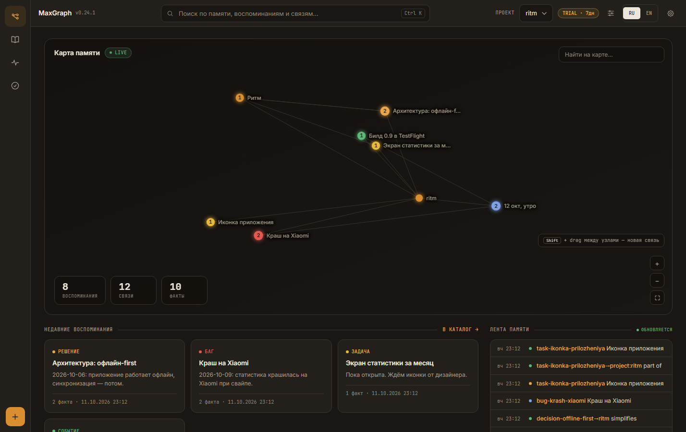Click the orange plus add button

[15, 417]
